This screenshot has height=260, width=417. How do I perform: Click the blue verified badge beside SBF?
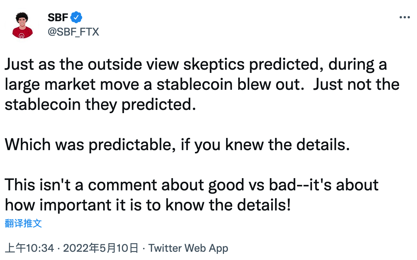(76, 18)
